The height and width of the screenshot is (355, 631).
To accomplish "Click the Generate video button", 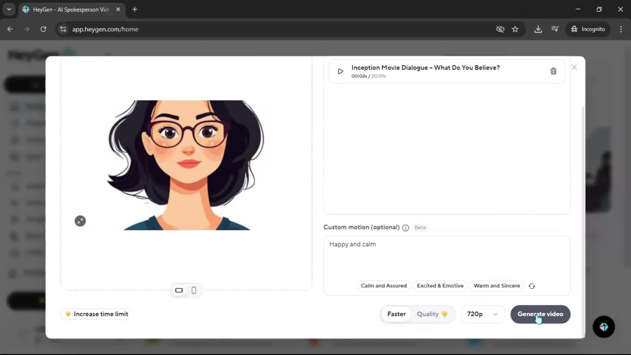I will coord(540,314).
